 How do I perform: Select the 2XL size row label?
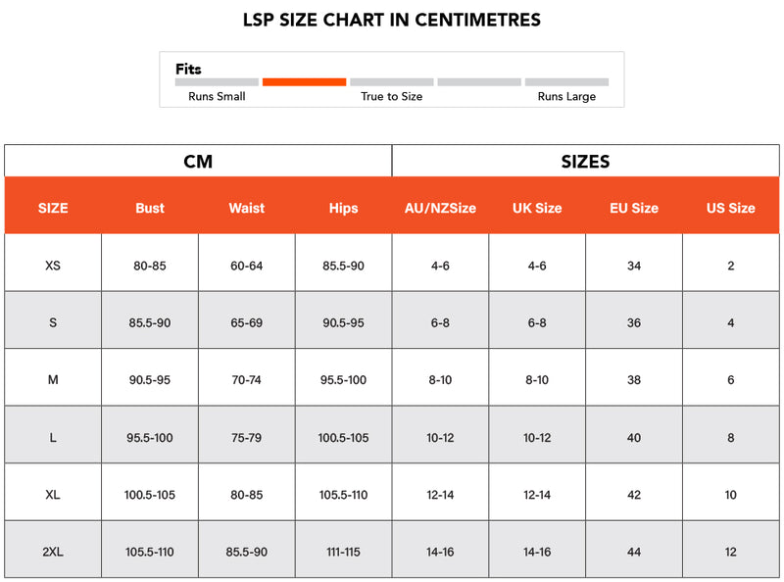(53, 552)
